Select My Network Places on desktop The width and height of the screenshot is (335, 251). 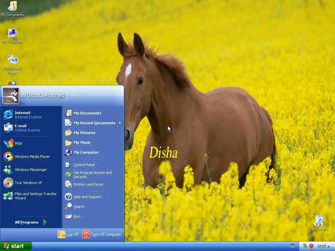click(x=12, y=64)
